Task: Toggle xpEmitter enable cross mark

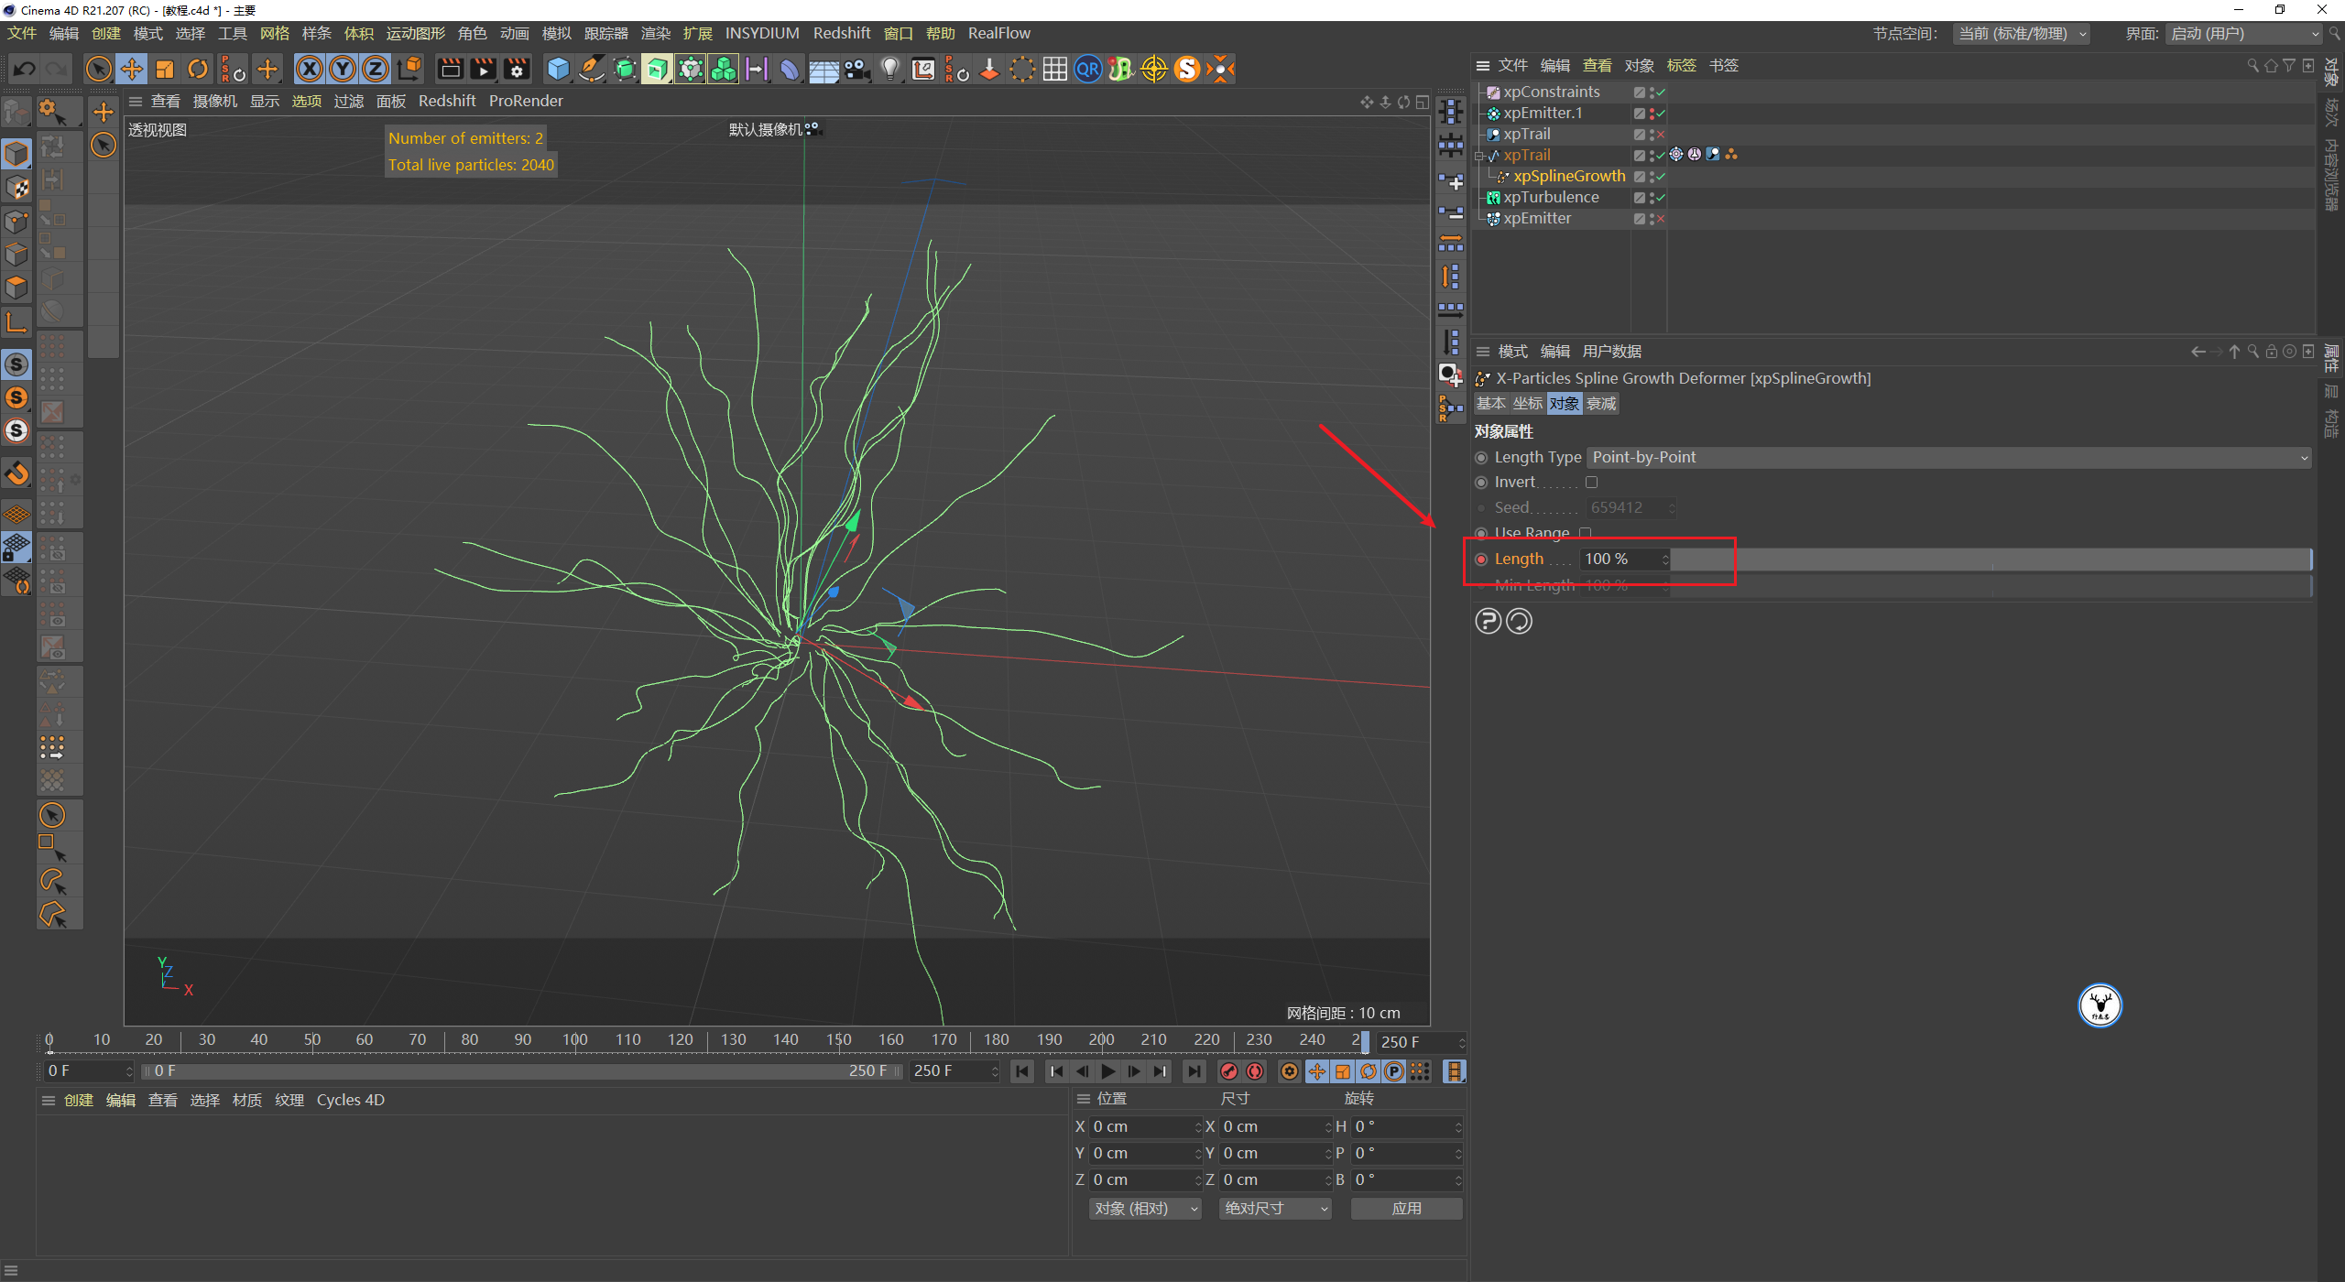Action: click(1661, 218)
